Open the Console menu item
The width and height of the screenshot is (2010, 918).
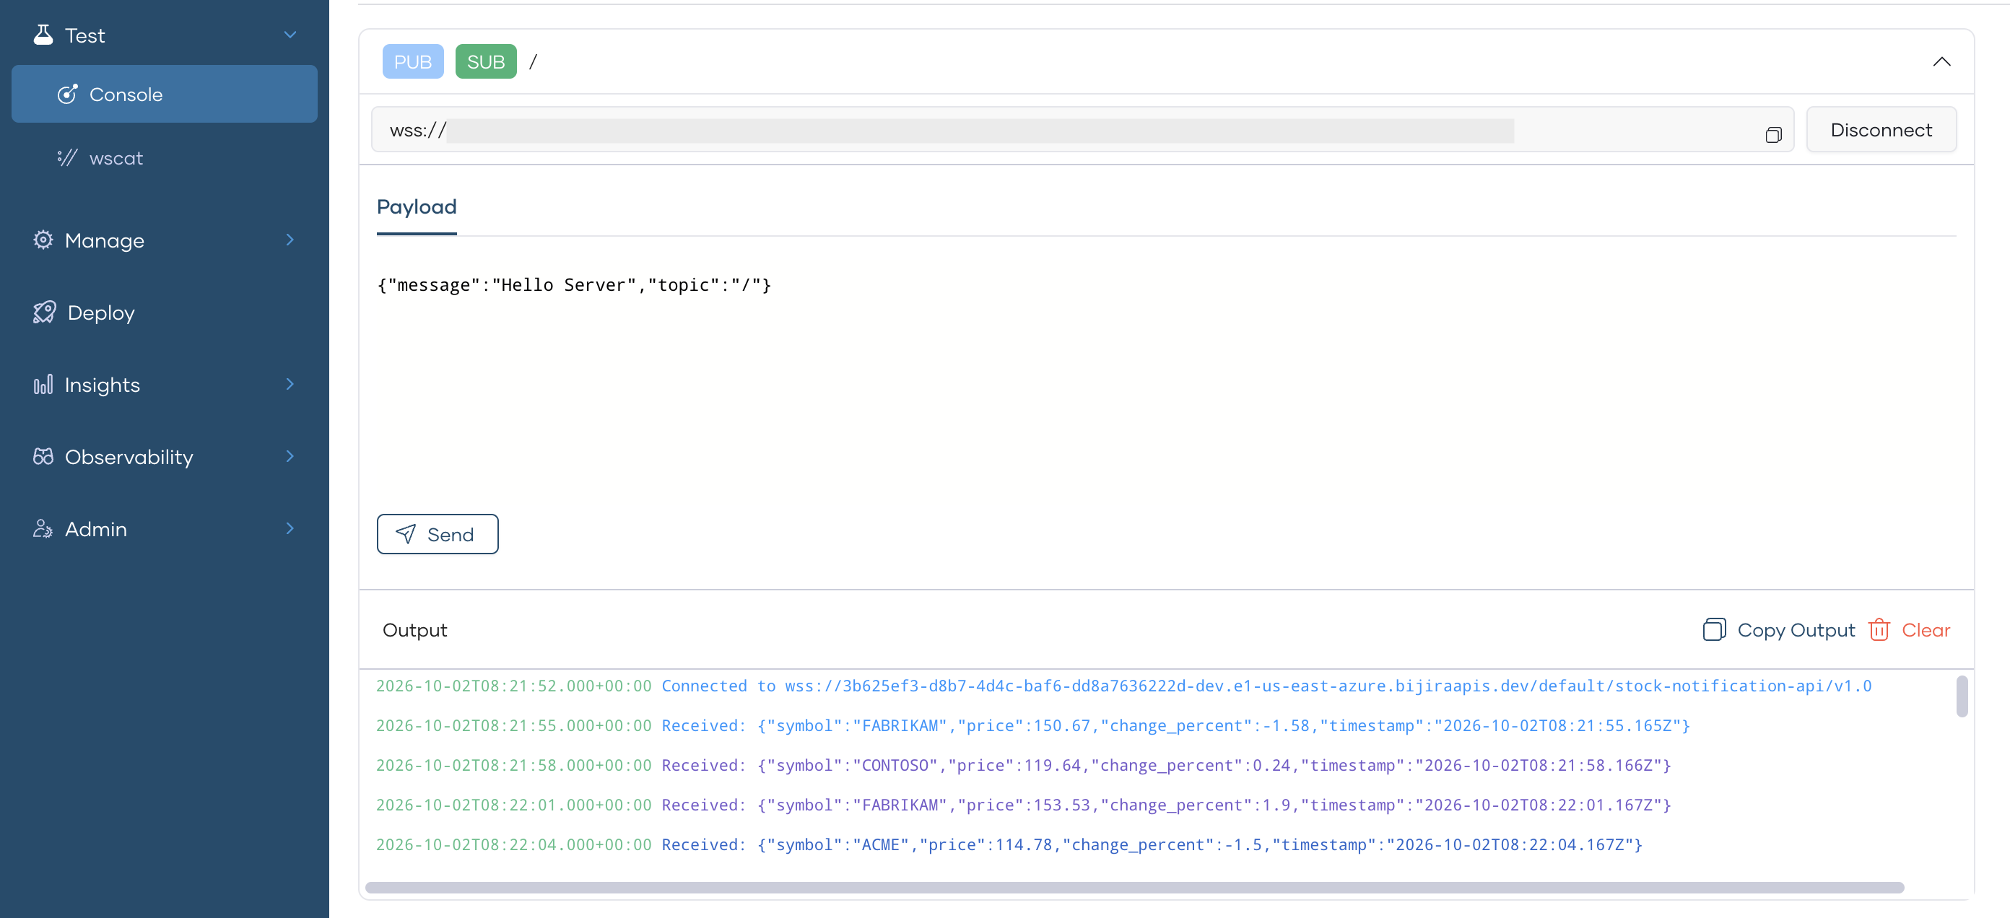point(165,94)
